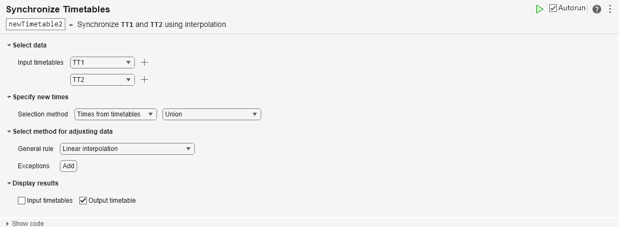Open the Linear interpolation rule dropdown

[127, 149]
